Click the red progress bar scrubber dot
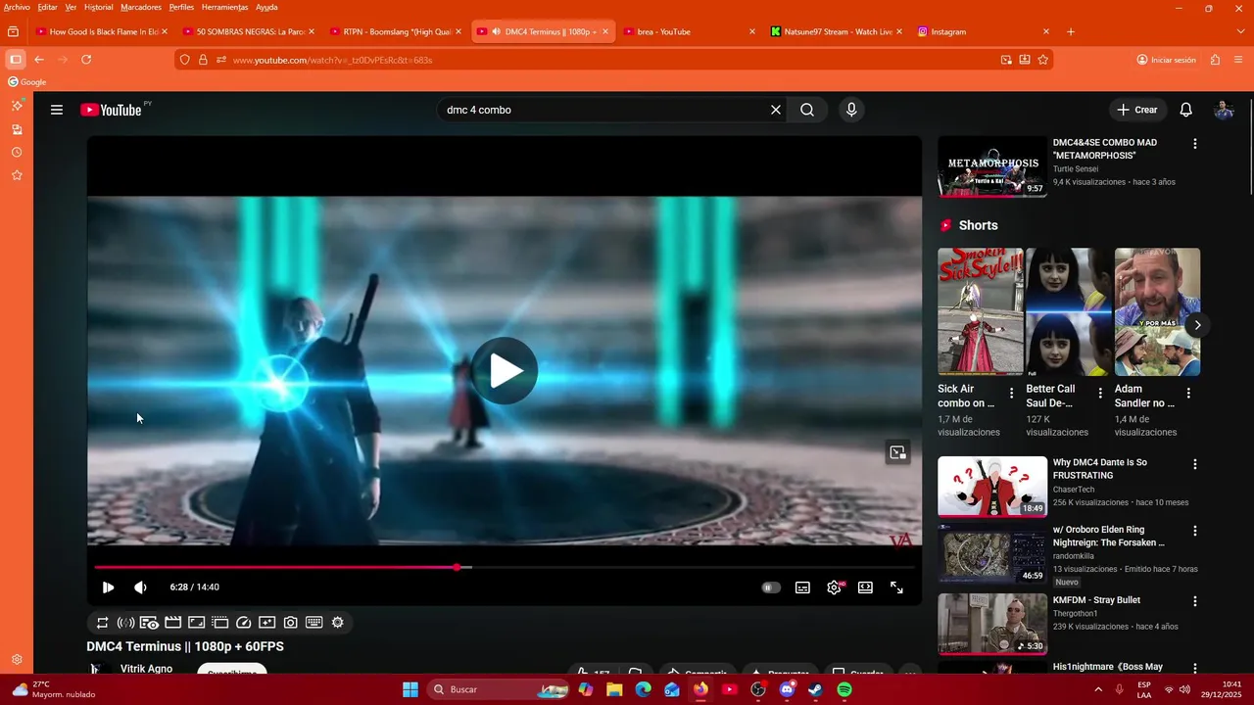1254x705 pixels. pos(457,567)
